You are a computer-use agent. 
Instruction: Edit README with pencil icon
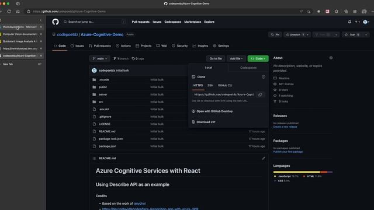[264, 158]
